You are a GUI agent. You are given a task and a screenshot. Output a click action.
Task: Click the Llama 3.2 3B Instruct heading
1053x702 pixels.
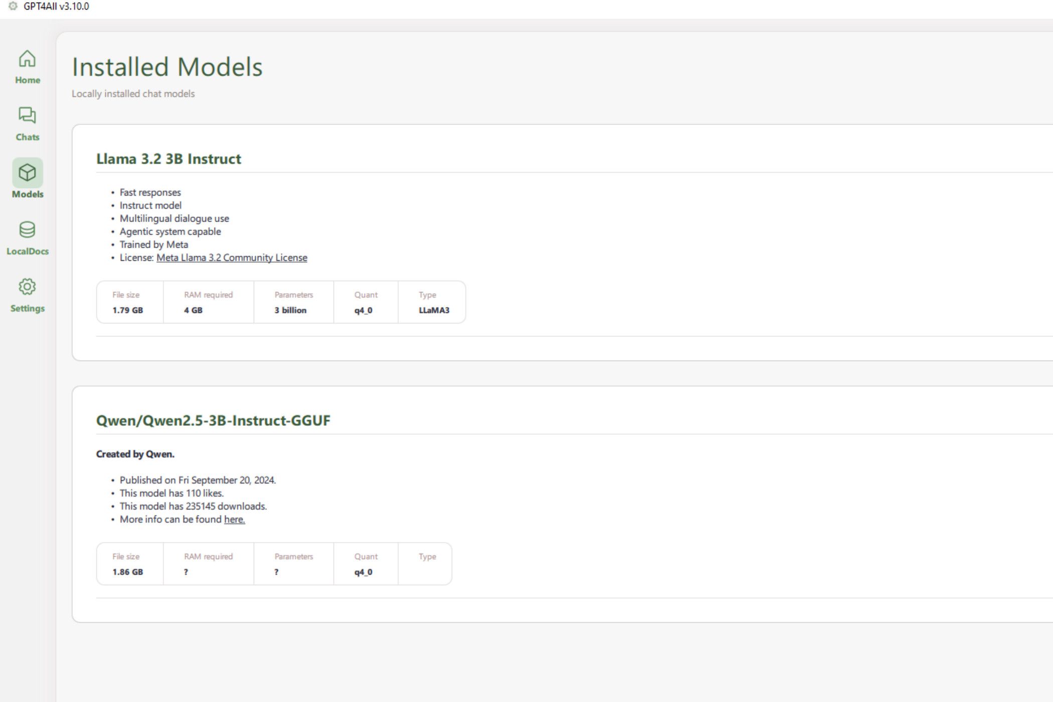click(x=168, y=159)
